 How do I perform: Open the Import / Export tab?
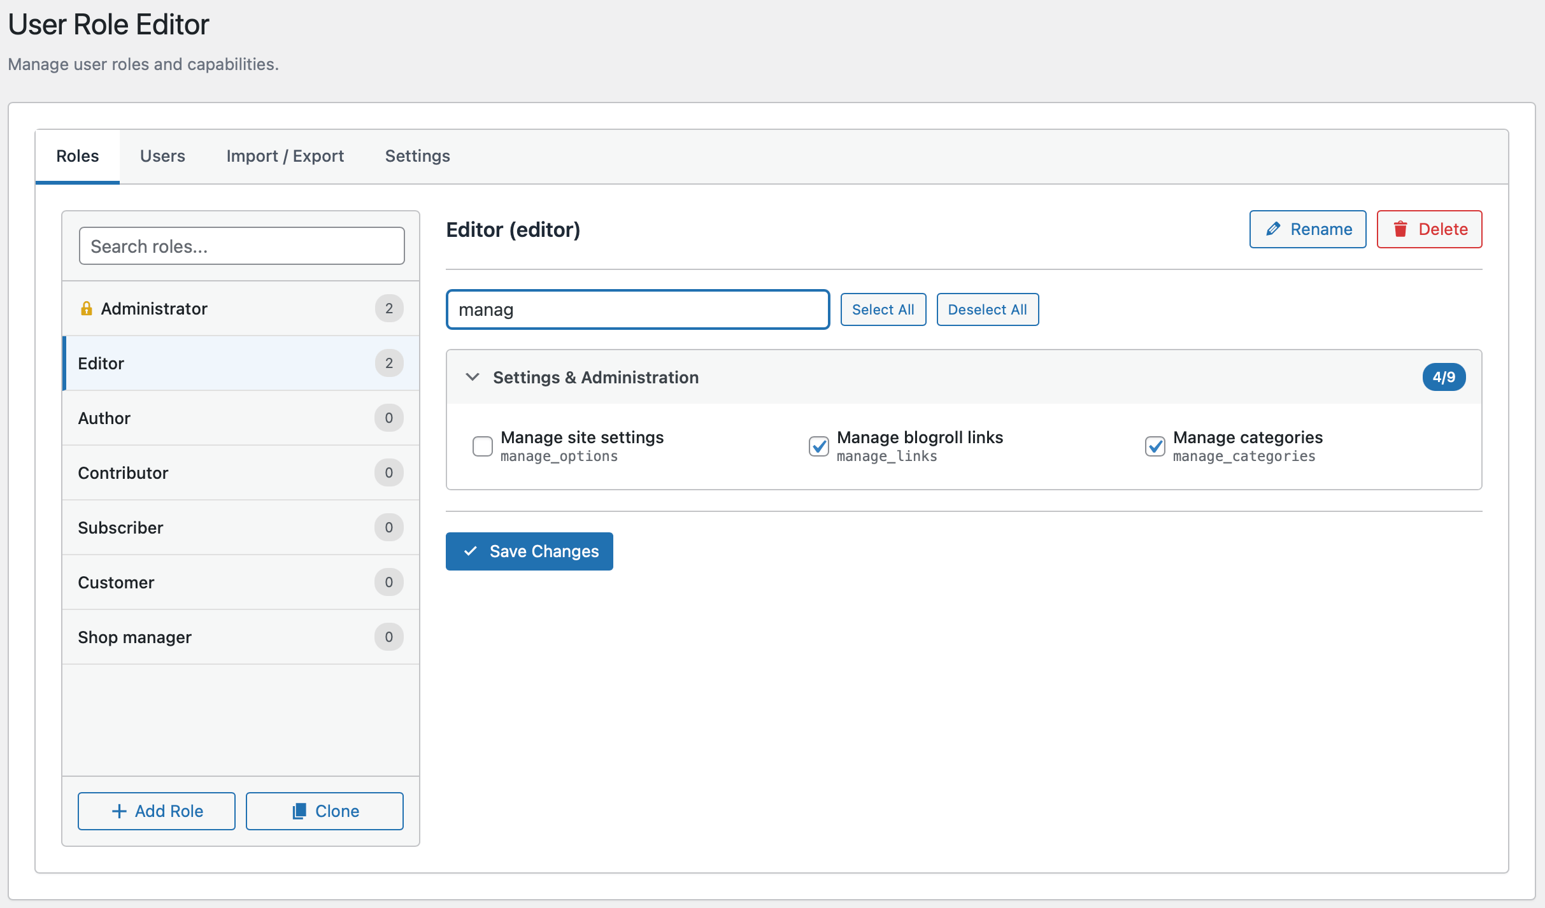[x=285, y=156]
